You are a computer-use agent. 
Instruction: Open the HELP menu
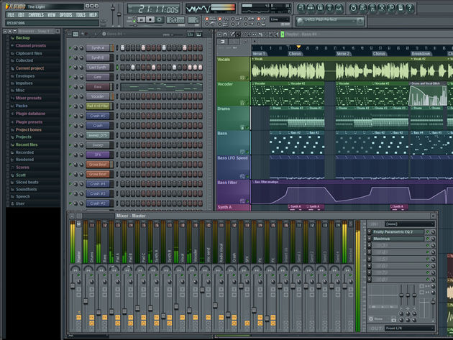point(93,14)
